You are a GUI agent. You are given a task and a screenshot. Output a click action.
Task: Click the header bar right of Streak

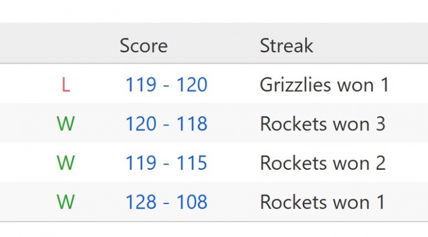click(377, 46)
